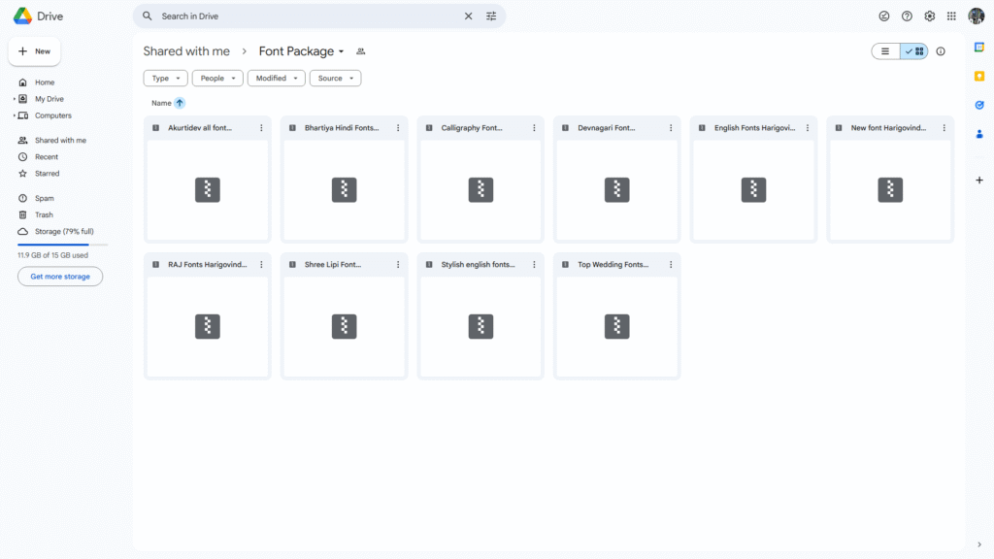
Task: Select the Akurtidev all font zip thumbnail
Action: 208,190
